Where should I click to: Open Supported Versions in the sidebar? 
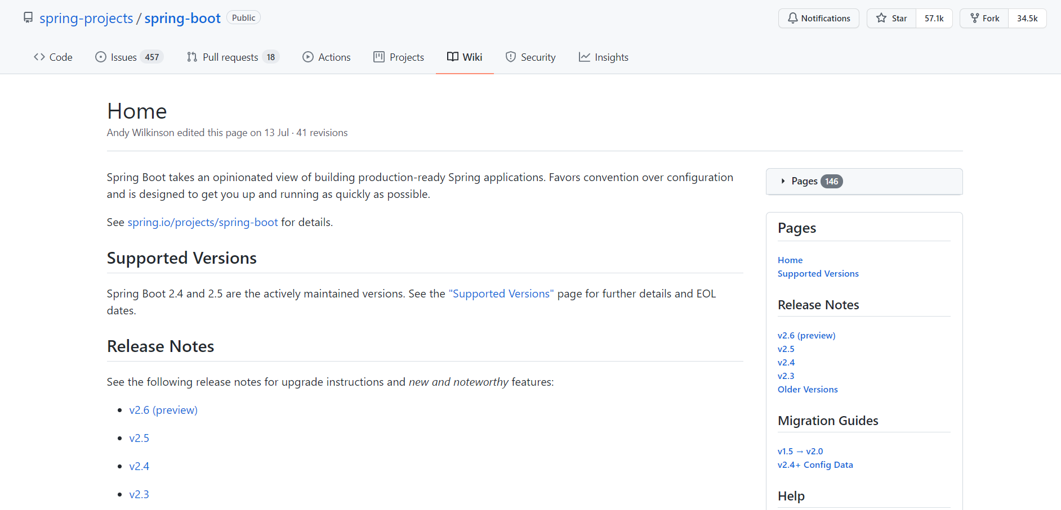[818, 273]
